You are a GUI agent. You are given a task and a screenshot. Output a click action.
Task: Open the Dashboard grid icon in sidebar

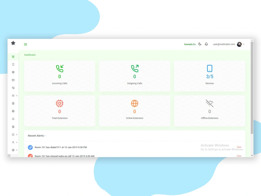[13, 57]
